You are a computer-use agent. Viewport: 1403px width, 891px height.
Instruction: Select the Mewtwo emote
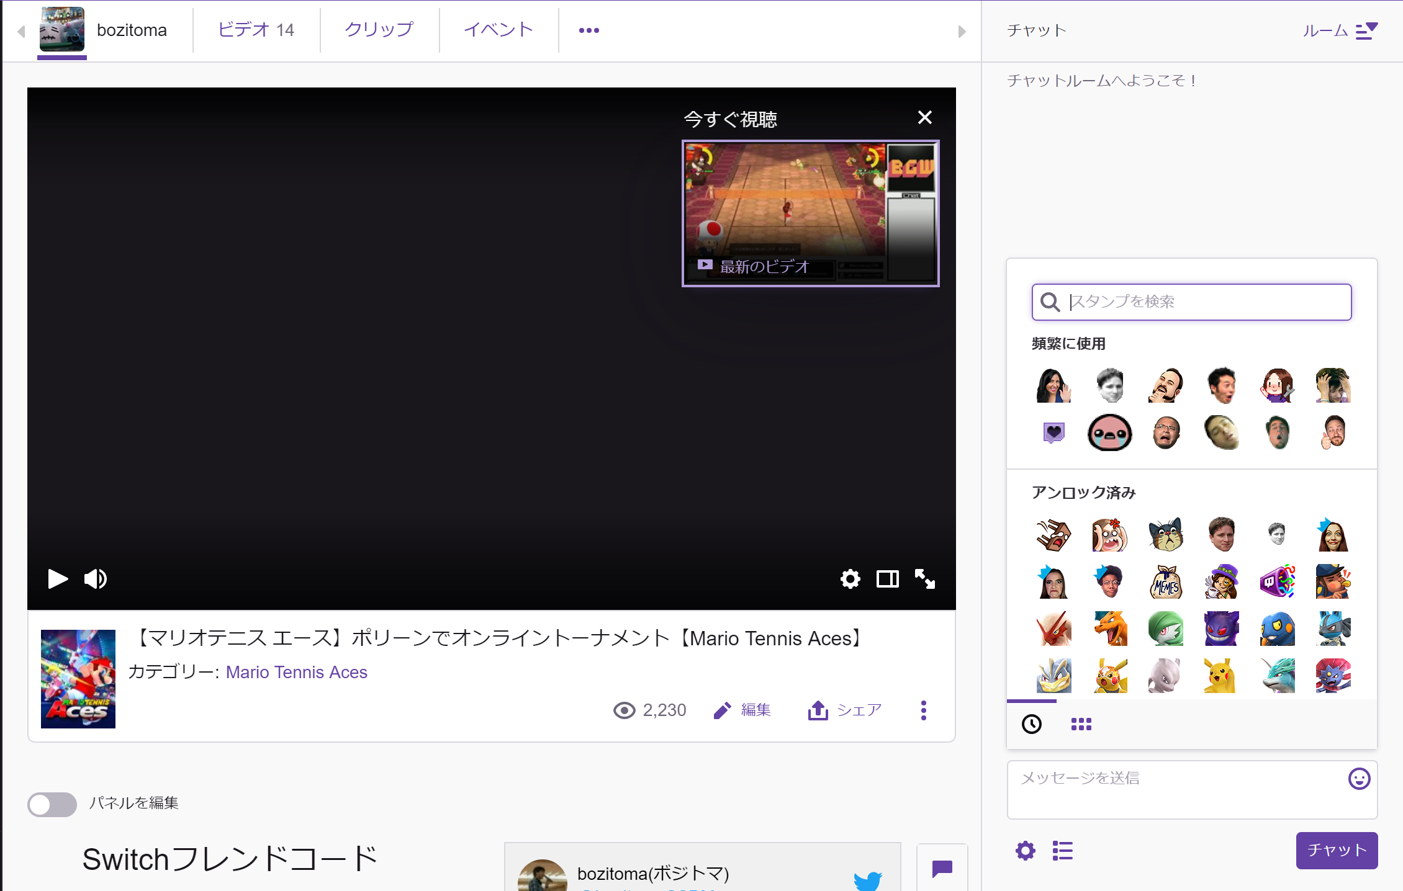click(1165, 676)
